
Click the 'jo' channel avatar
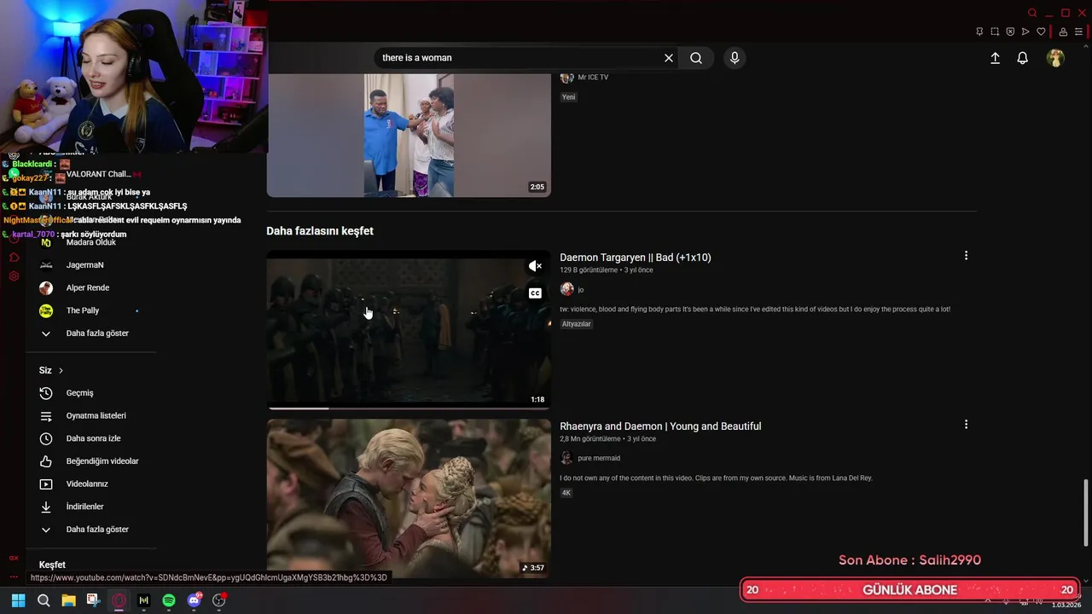tap(566, 289)
